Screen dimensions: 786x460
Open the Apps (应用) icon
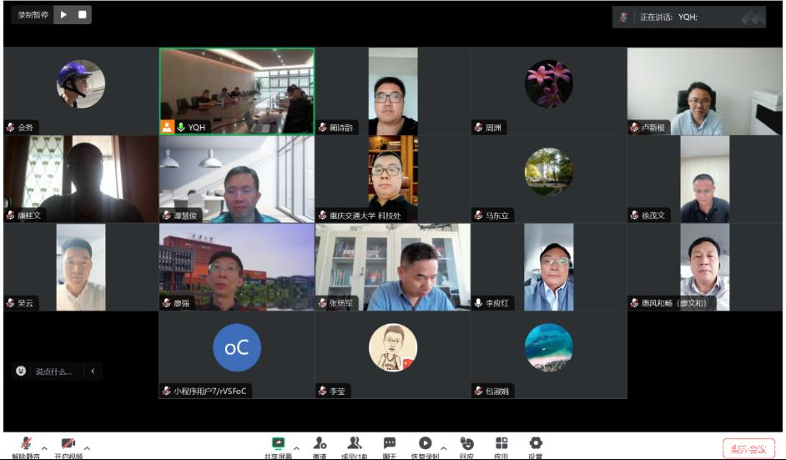click(x=501, y=444)
